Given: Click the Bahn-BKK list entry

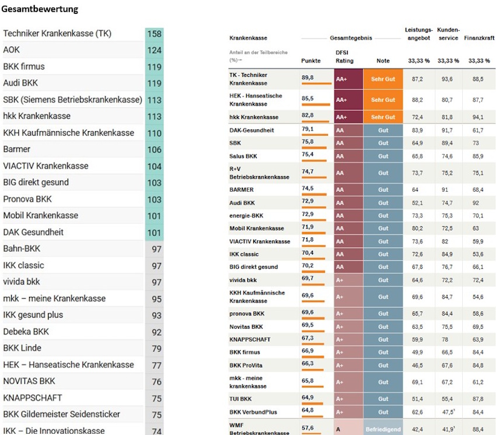Looking at the screenshot, I should 22,248.
